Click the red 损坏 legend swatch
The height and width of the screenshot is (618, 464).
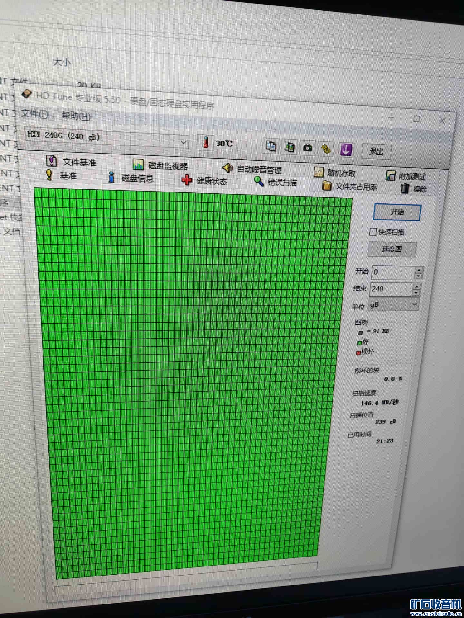[358, 353]
